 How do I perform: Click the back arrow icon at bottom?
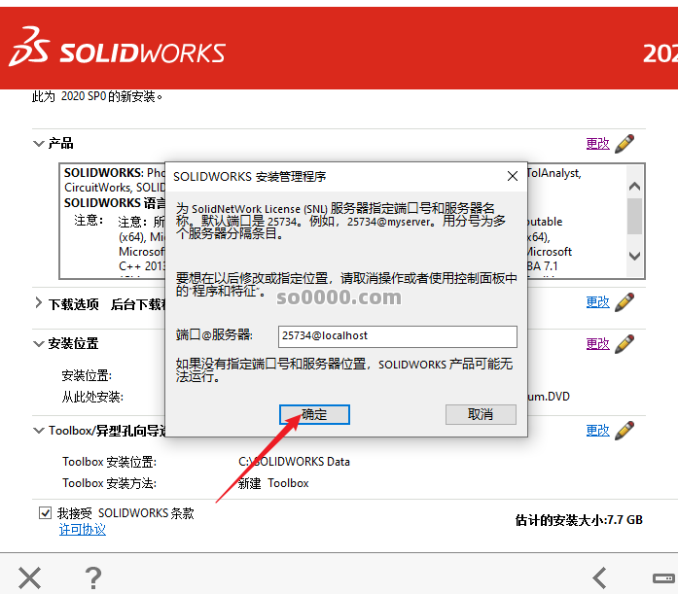click(x=600, y=578)
